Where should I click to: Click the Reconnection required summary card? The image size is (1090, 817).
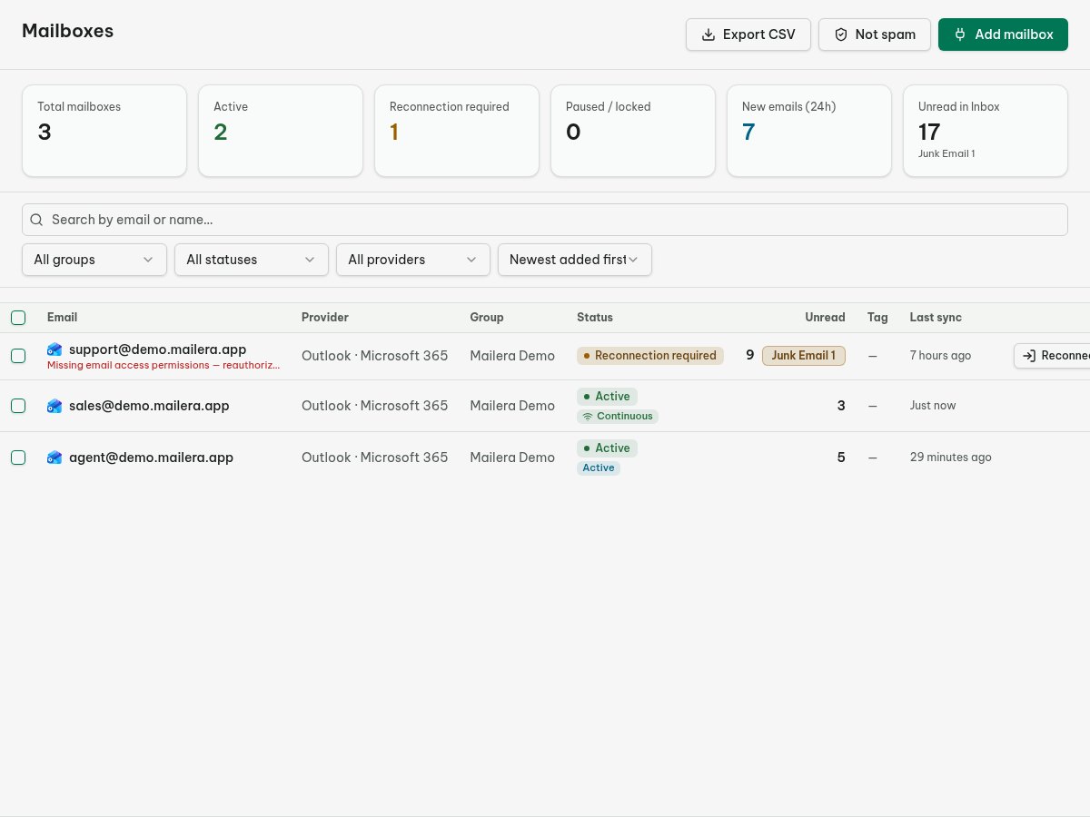pos(457,131)
